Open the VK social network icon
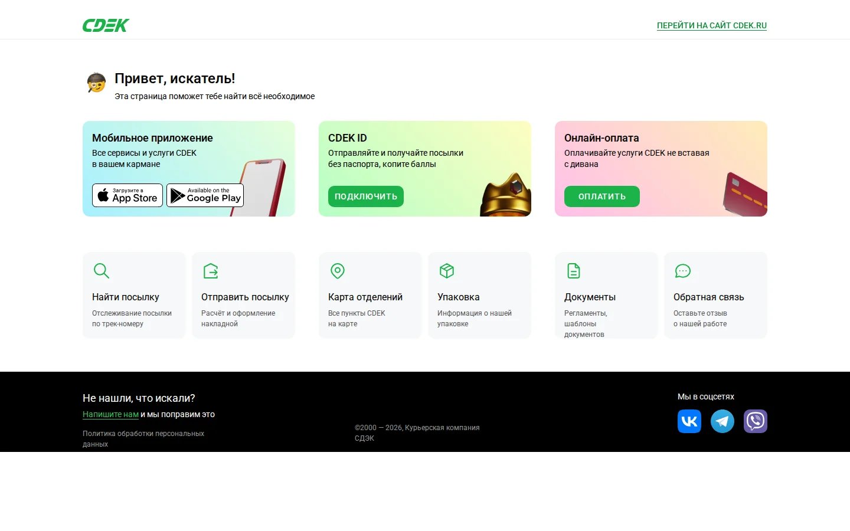This screenshot has width=850, height=531. pos(689,421)
